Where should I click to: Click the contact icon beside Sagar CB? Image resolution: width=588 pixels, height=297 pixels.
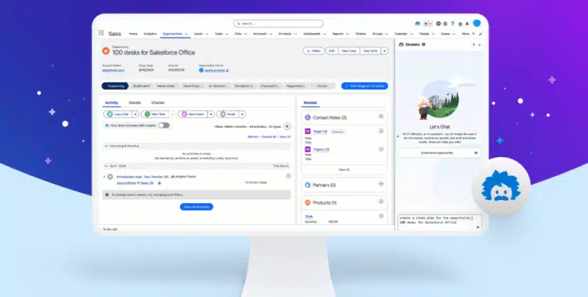(307, 132)
